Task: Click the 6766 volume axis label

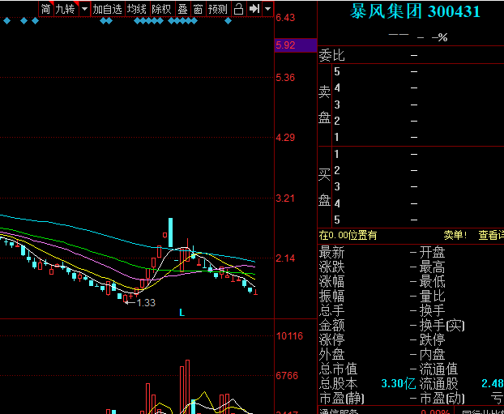Action: [287, 375]
